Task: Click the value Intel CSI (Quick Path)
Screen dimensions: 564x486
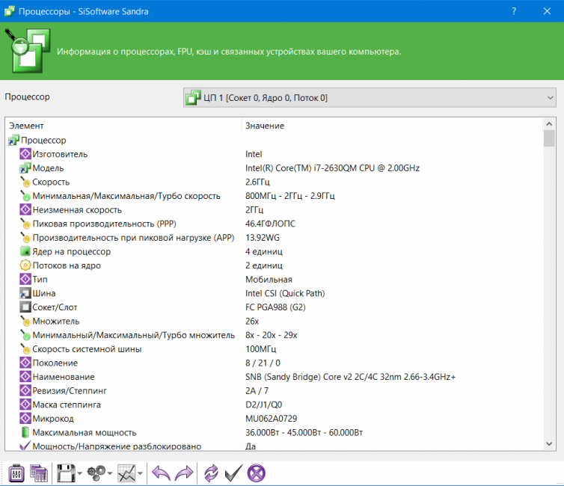Action: click(x=285, y=294)
